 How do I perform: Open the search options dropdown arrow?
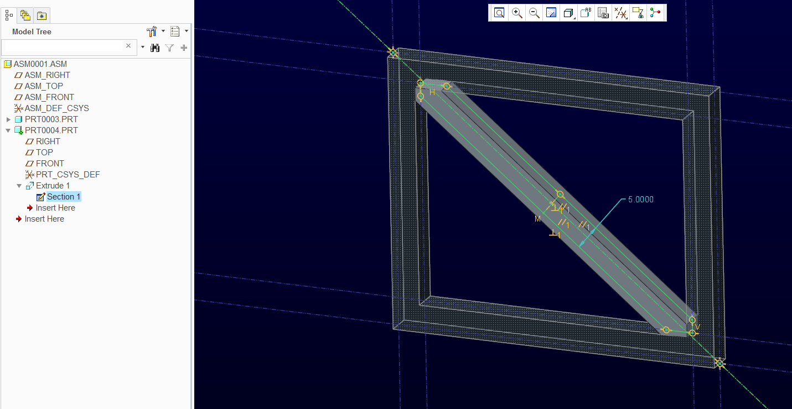click(143, 48)
